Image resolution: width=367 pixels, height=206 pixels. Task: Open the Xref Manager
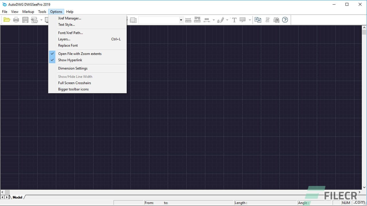69,18
